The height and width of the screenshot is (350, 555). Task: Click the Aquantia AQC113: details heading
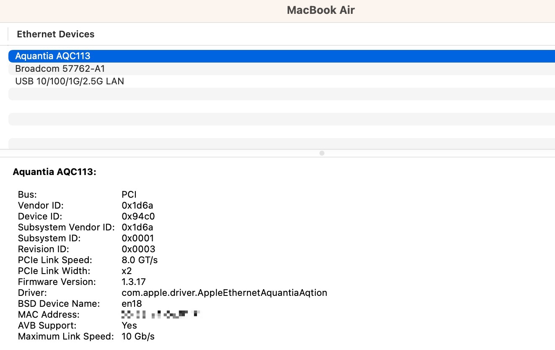coord(55,172)
